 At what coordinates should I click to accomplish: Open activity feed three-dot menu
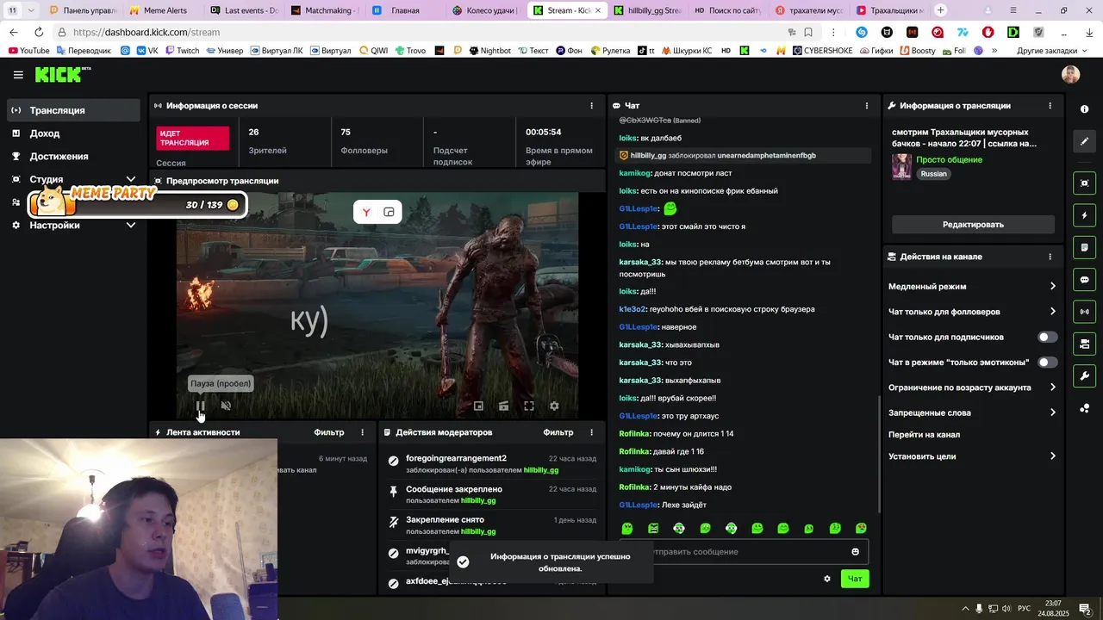pos(362,432)
